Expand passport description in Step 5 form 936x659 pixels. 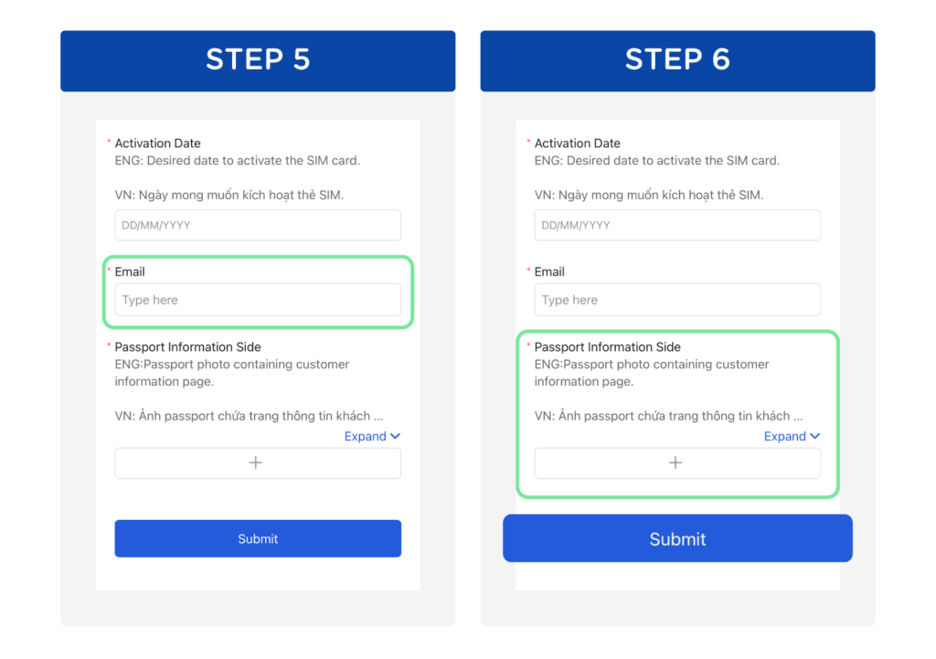pyautogui.click(x=372, y=437)
